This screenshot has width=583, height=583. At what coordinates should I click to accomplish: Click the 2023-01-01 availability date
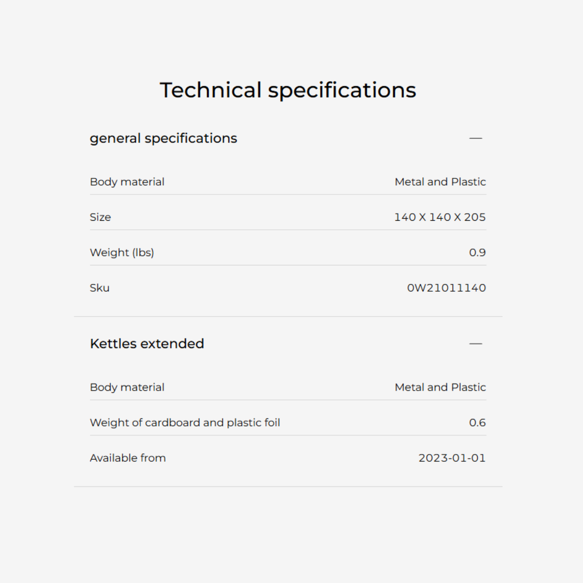[x=452, y=458]
